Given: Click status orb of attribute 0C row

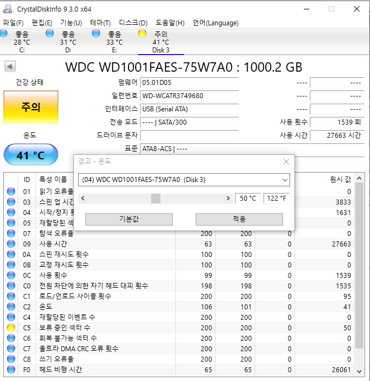Looking at the screenshot, I should 11,275.
